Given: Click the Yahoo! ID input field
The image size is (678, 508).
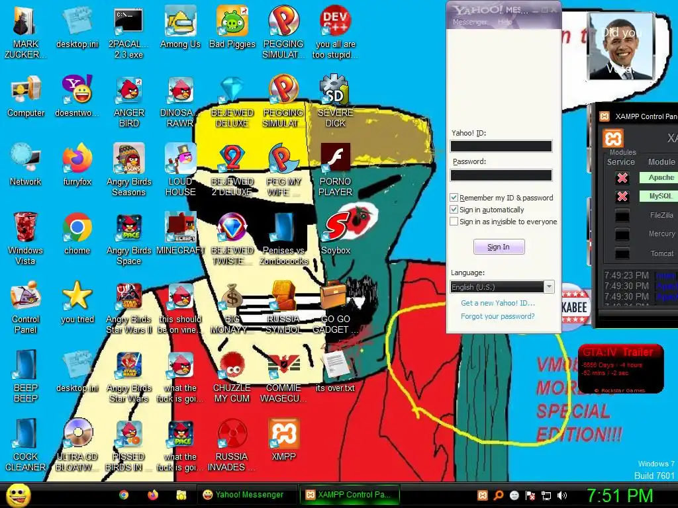Looking at the screenshot, I should 501,146.
